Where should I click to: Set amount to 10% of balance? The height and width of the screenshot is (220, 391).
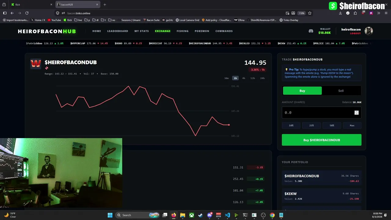point(291,126)
